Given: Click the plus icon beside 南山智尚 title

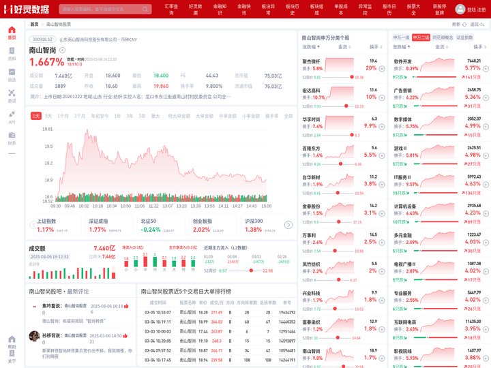Looking at the screenshot, I should pos(62,50).
